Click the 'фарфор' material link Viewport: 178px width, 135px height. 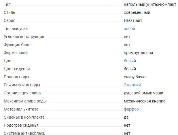pyautogui.click(x=131, y=109)
